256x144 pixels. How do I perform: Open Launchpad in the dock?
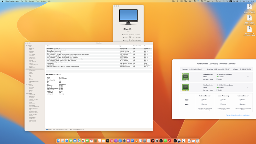[62, 141]
